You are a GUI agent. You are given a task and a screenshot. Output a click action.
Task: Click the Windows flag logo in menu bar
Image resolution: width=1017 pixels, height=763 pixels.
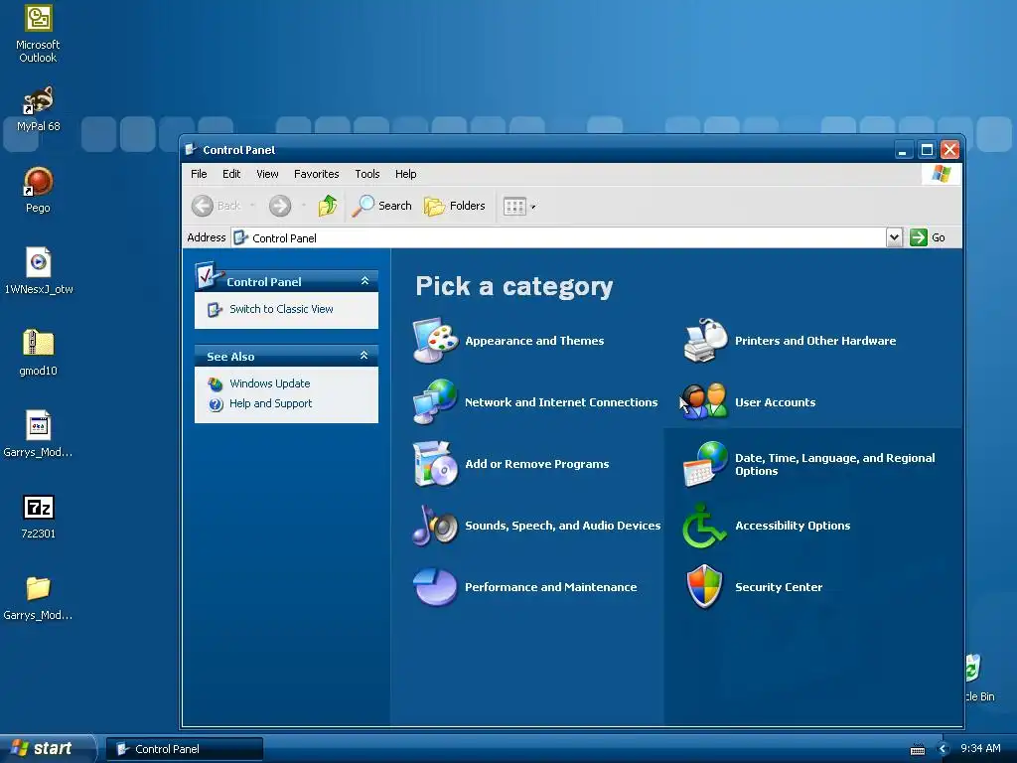pyautogui.click(x=942, y=174)
